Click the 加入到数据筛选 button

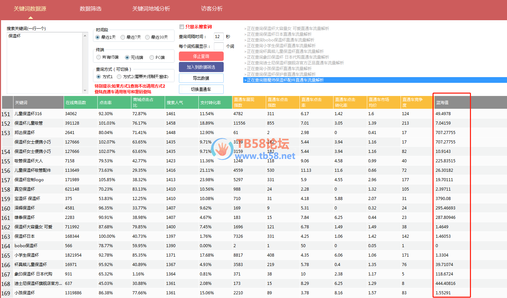[201, 67]
